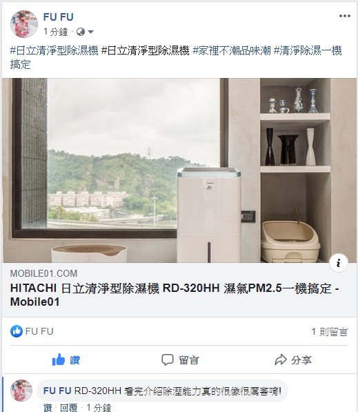Image resolution: width=358 pixels, height=412 pixels.
Task: Reply to the comment via 回覆
Action: (68, 408)
